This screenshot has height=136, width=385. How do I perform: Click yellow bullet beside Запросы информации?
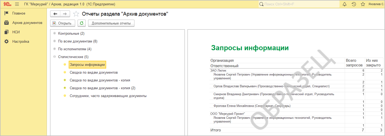[x=65, y=65]
